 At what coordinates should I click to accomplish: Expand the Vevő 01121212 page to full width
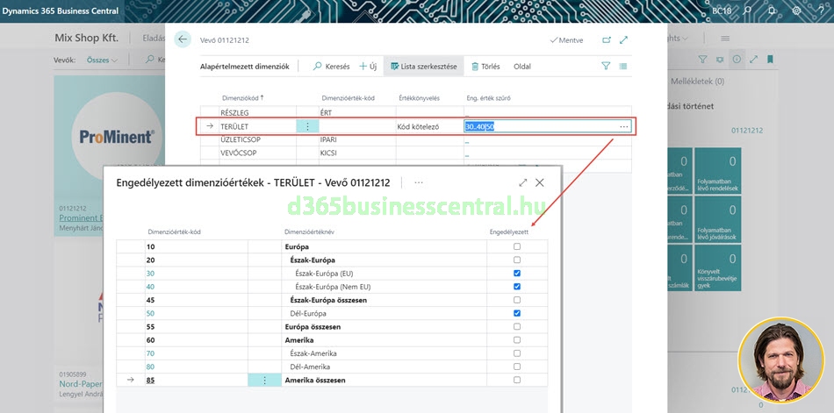[x=624, y=39]
